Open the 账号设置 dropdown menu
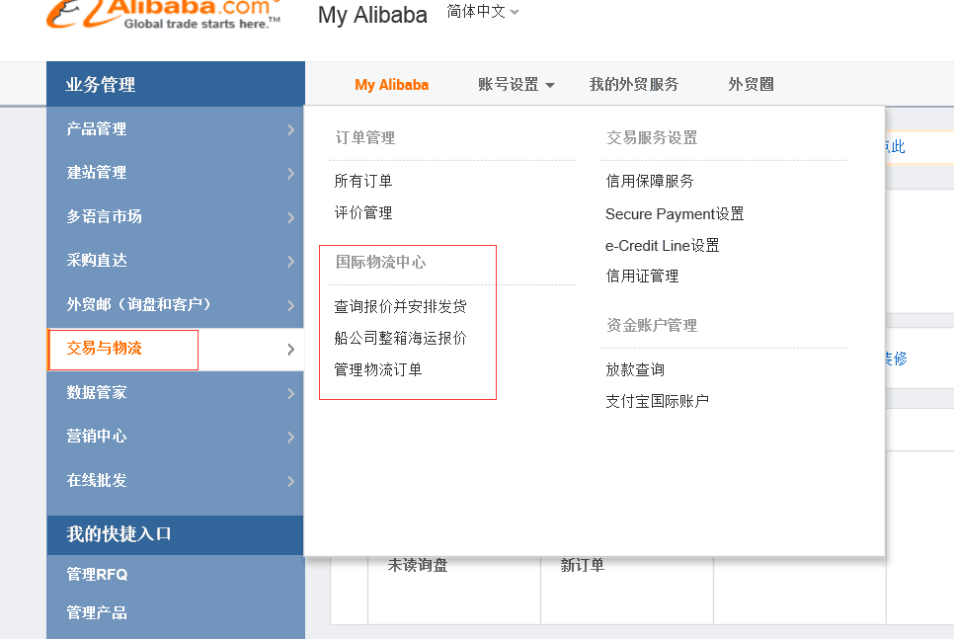 coord(516,85)
